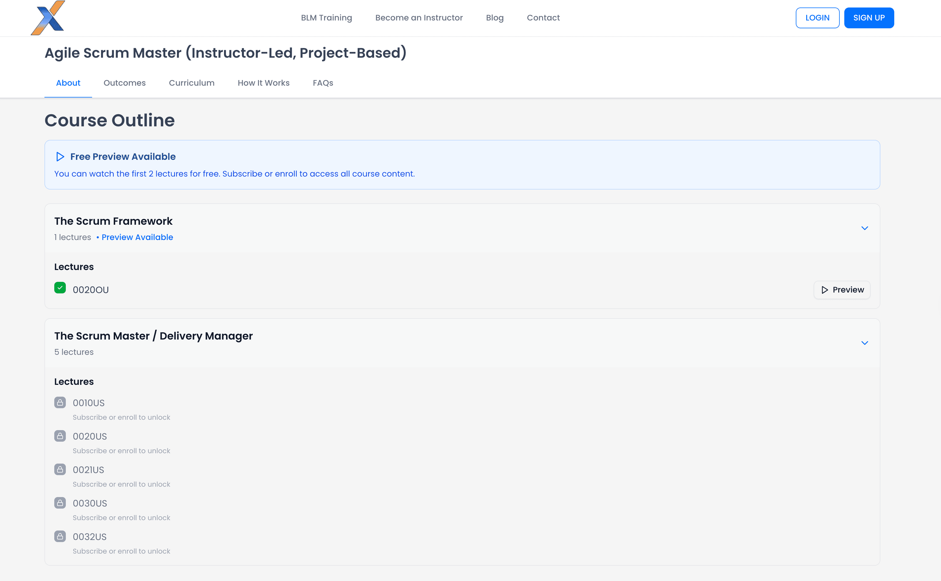Switch to the Curriculum tab
Viewport: 941px width, 581px height.
(191, 83)
